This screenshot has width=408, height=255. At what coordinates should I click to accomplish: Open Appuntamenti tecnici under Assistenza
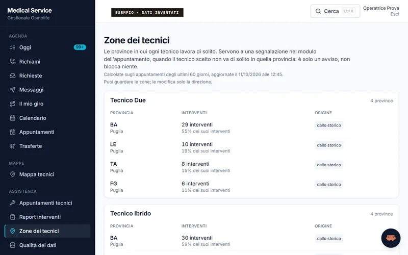47,202
